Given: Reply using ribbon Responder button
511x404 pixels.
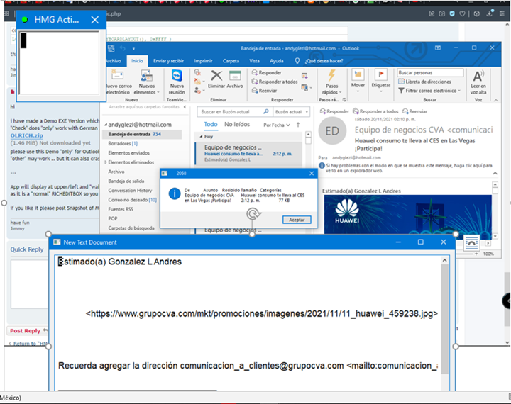Looking at the screenshot, I should coord(267,72).
